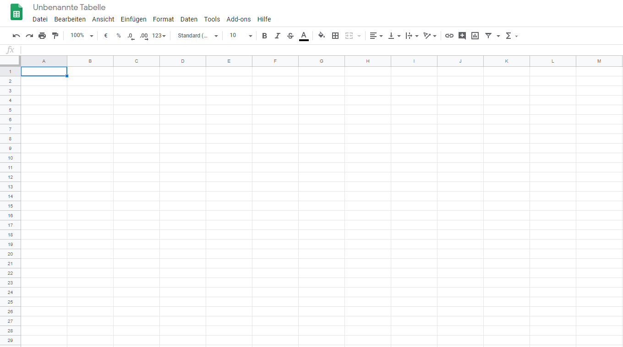
Task: Open vertical alignment options
Action: [394, 36]
